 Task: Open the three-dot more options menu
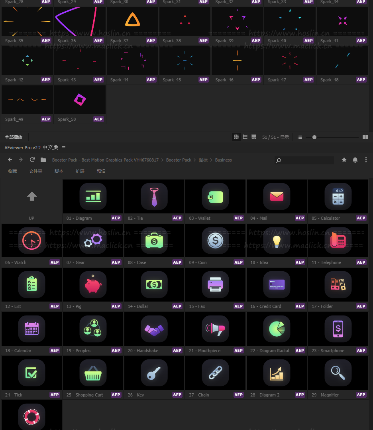[x=366, y=160]
